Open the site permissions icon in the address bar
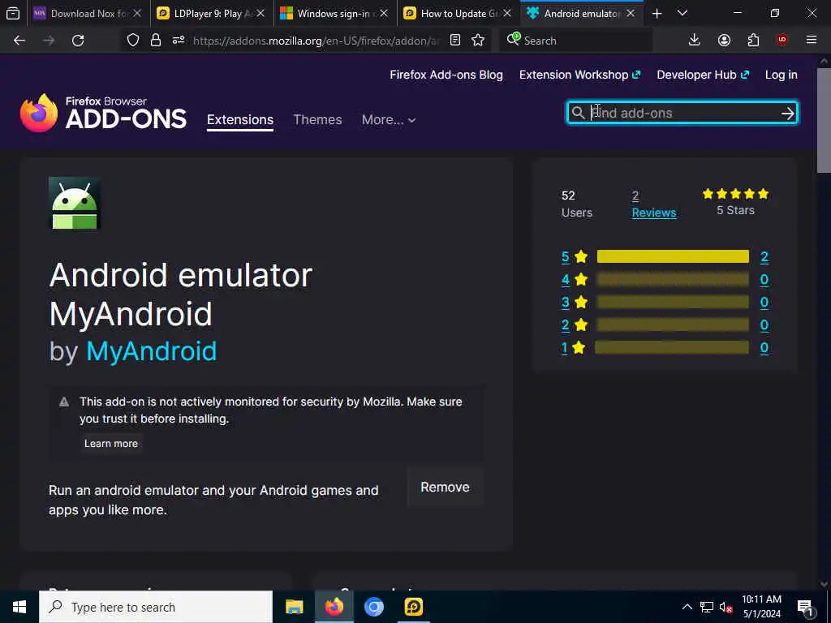831x623 pixels. point(179,41)
